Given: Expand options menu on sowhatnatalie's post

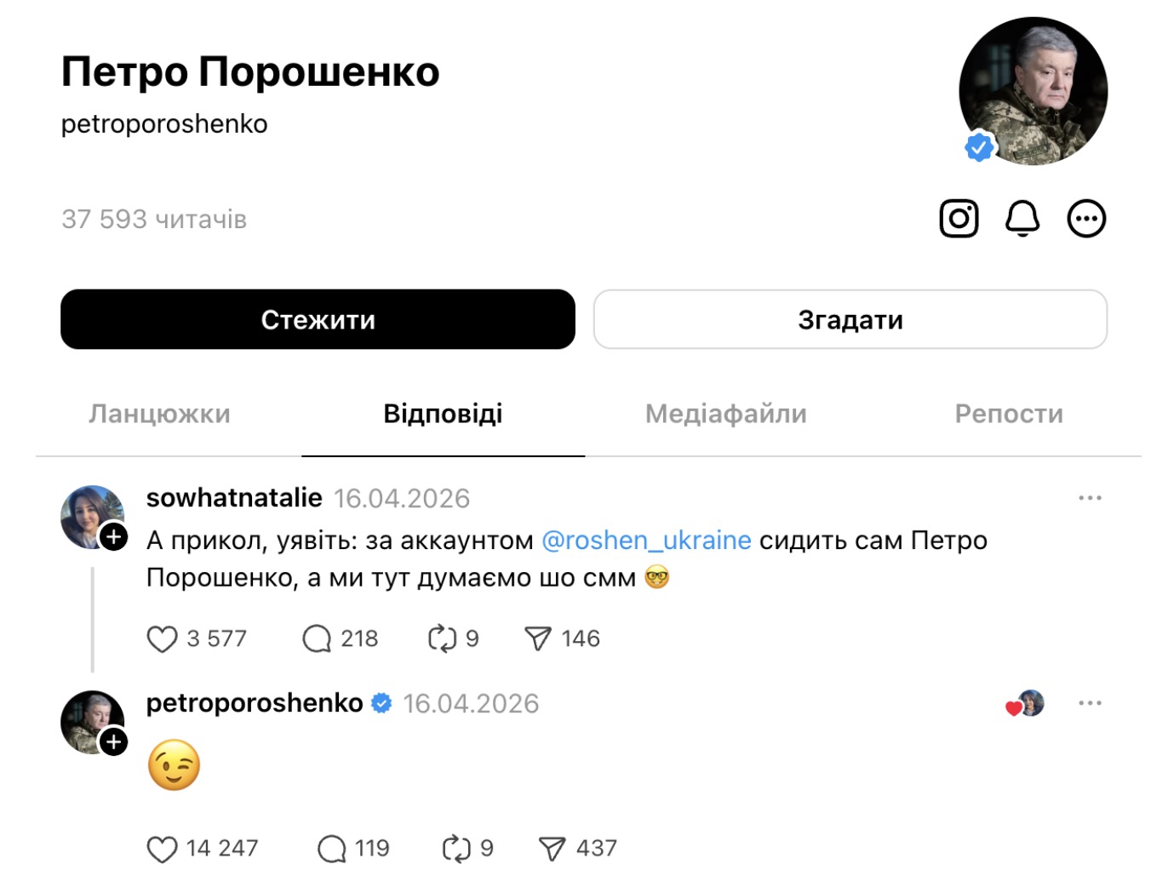Looking at the screenshot, I should point(1090,498).
